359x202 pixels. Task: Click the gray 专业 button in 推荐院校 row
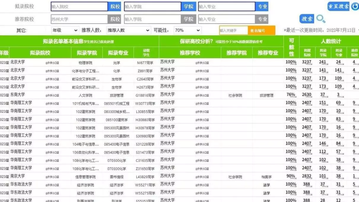tap(262, 19)
